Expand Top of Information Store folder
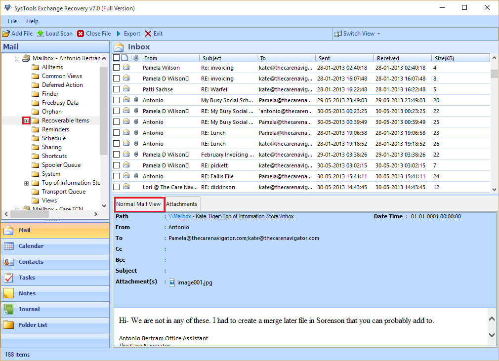Image resolution: width=499 pixels, height=361 pixels. [27, 183]
